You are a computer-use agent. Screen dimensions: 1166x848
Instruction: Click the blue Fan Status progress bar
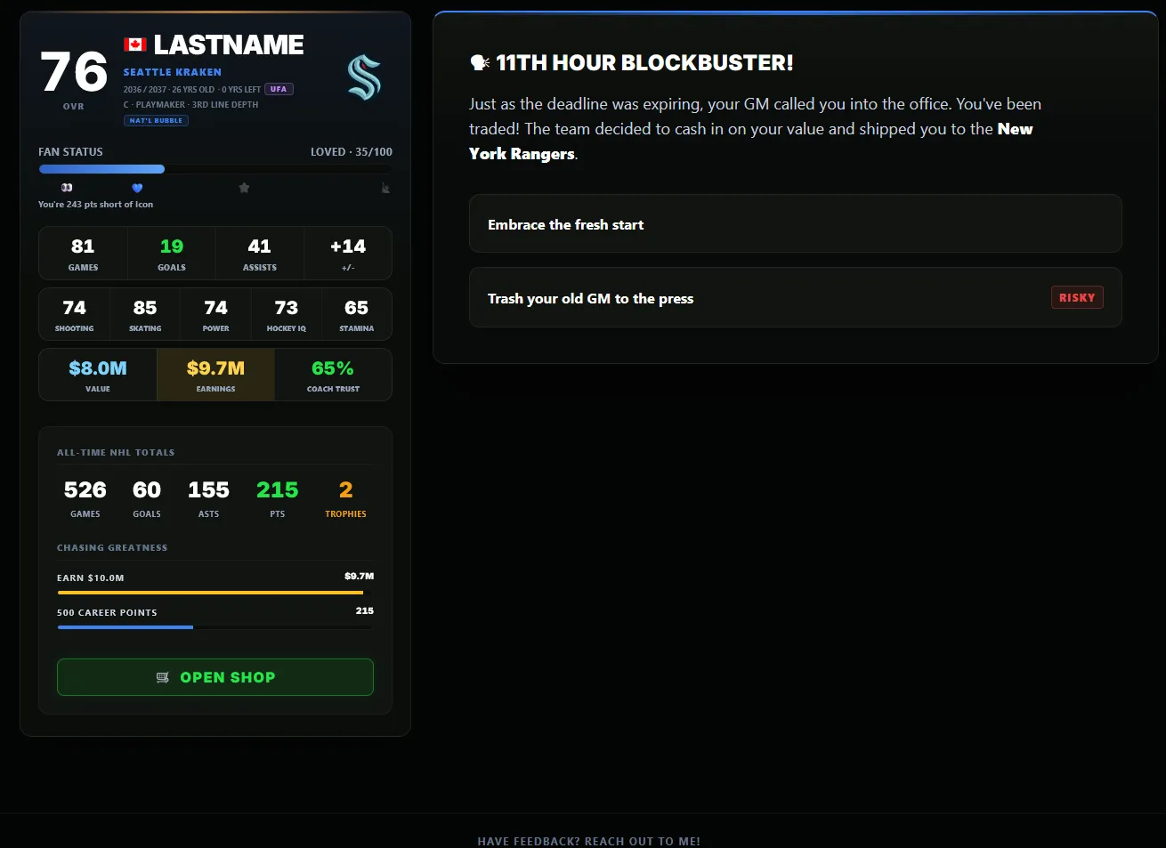pos(215,169)
